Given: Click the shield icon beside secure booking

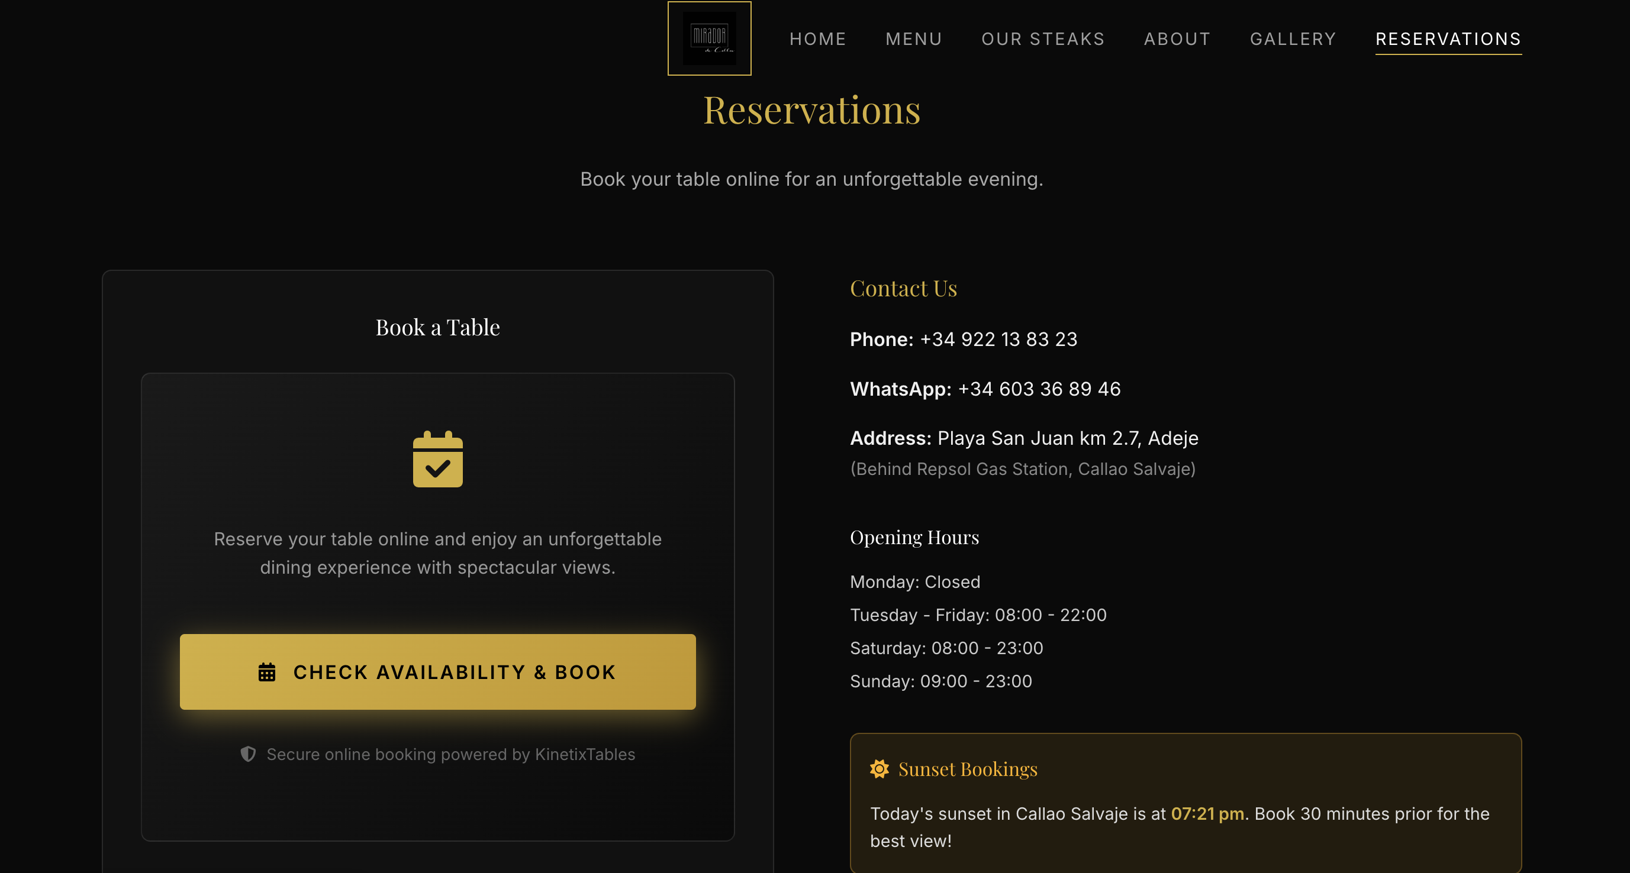Looking at the screenshot, I should click(248, 754).
